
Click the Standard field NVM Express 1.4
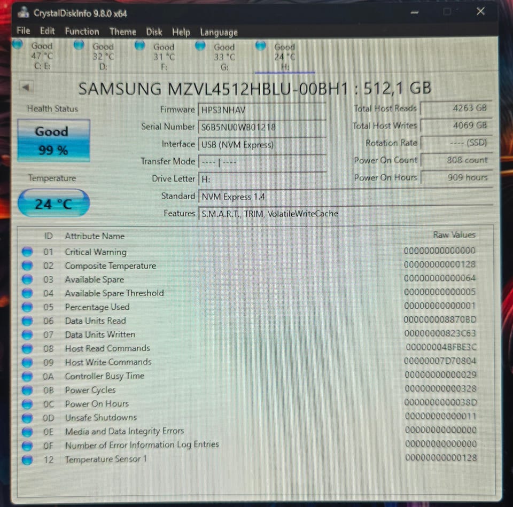pos(346,197)
